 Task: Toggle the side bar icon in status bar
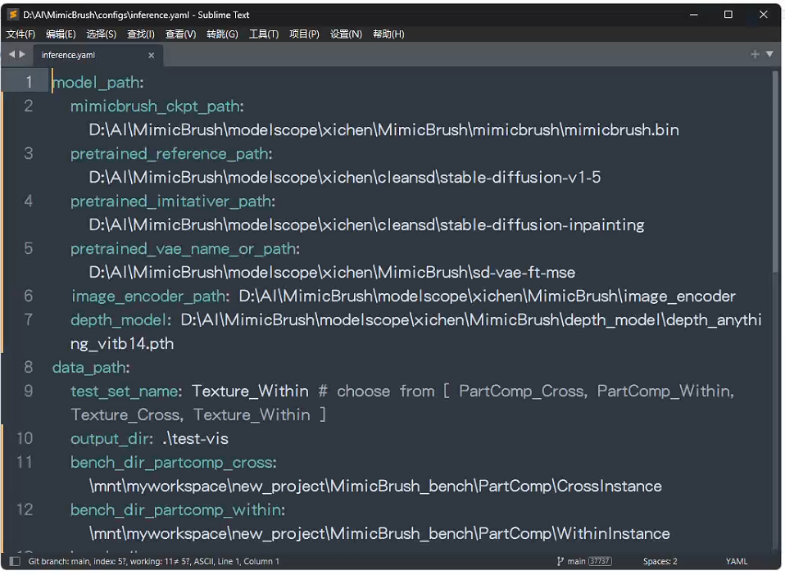15,562
